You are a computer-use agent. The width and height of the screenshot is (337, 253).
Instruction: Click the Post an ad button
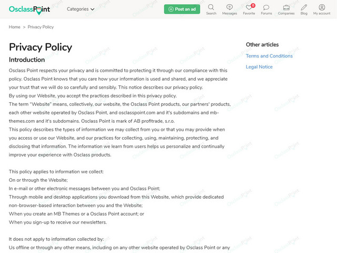[x=182, y=9]
